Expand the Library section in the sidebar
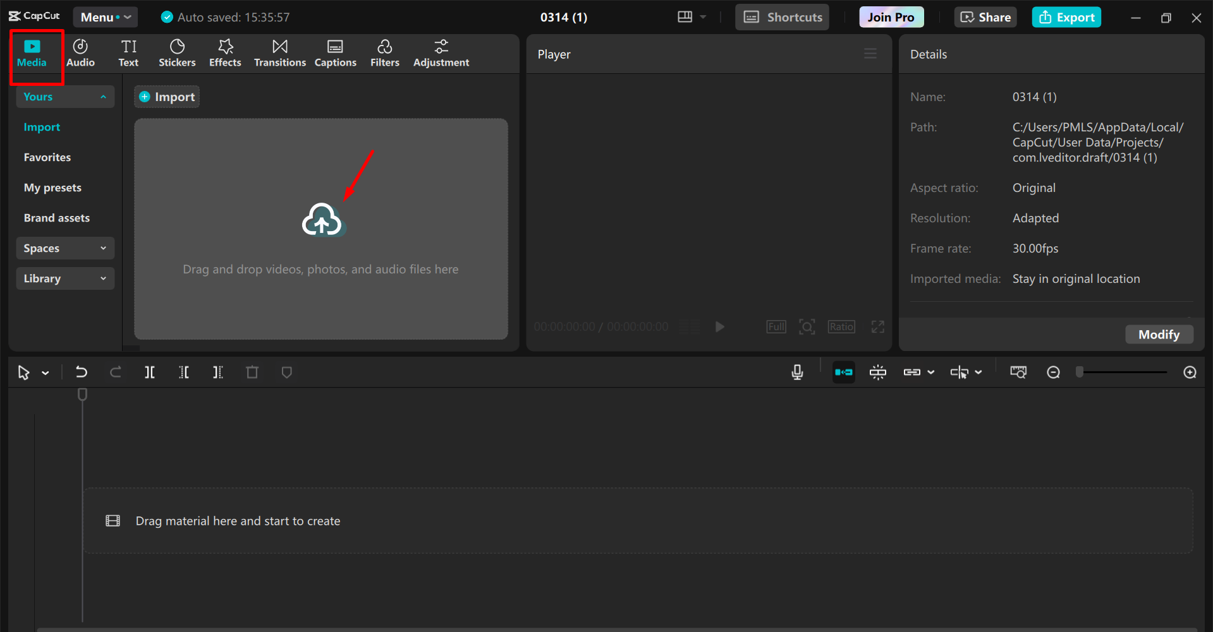 (64, 278)
